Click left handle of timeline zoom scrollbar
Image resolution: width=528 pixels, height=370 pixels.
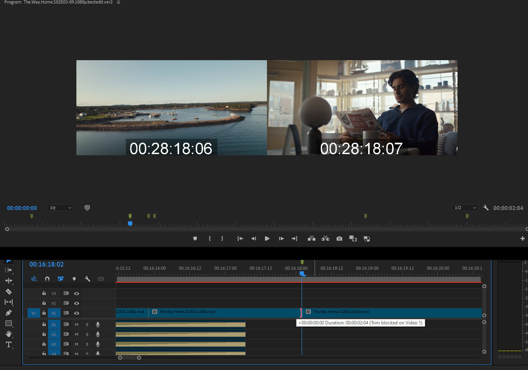pyautogui.click(x=120, y=357)
